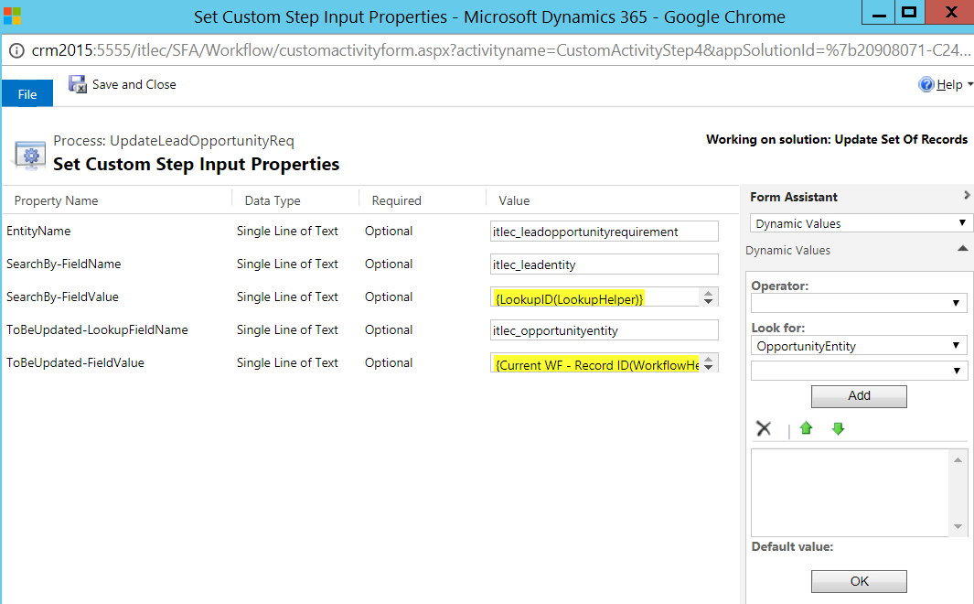Click the green up arrow to move value up

point(806,428)
